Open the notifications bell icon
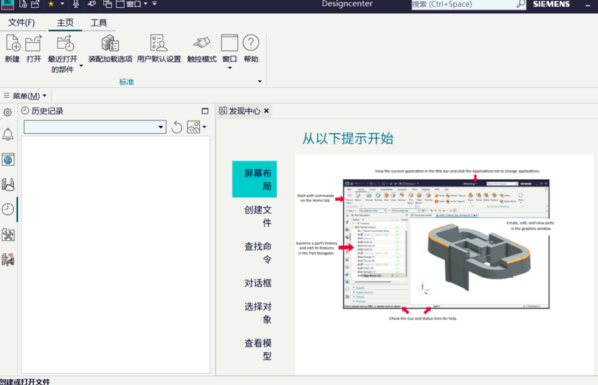Screen dimensions: 598x385 pyautogui.click(x=8, y=134)
